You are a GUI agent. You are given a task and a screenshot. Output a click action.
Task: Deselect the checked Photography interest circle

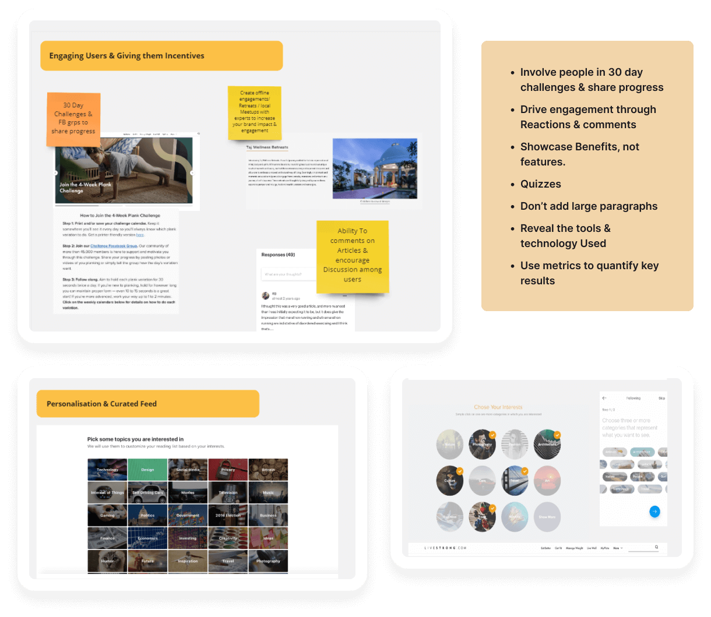point(482,444)
